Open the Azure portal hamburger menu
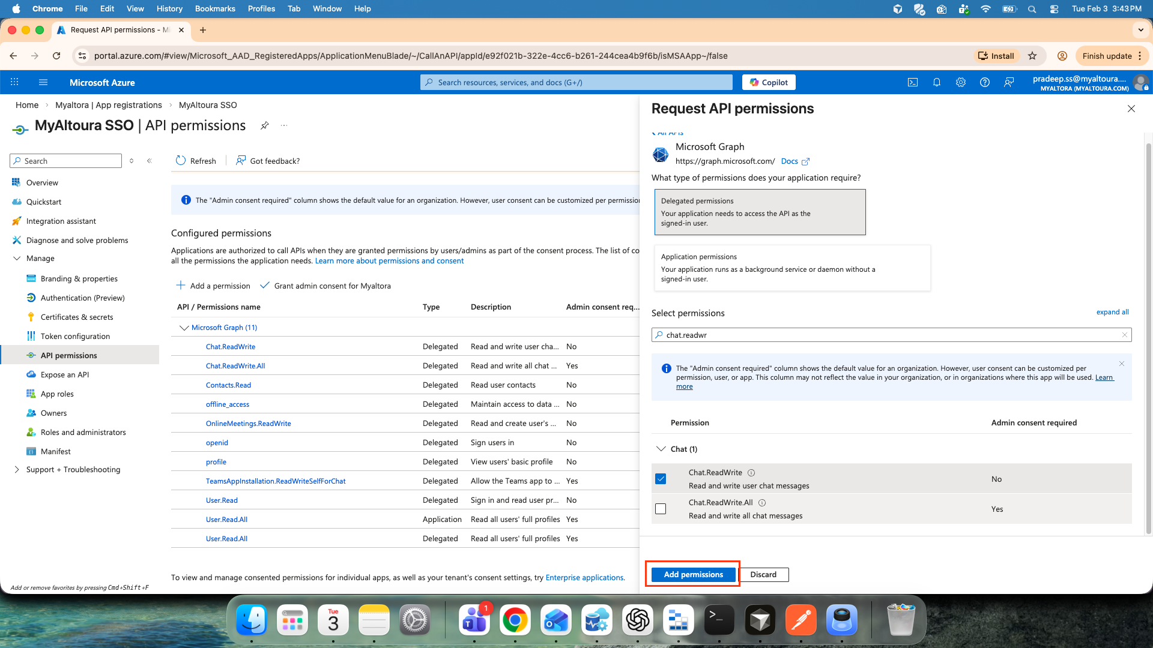Image resolution: width=1153 pixels, height=648 pixels. (43, 82)
